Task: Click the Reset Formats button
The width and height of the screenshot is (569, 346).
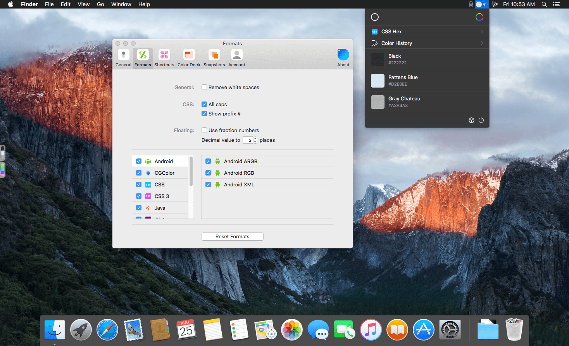Action: coord(232,236)
